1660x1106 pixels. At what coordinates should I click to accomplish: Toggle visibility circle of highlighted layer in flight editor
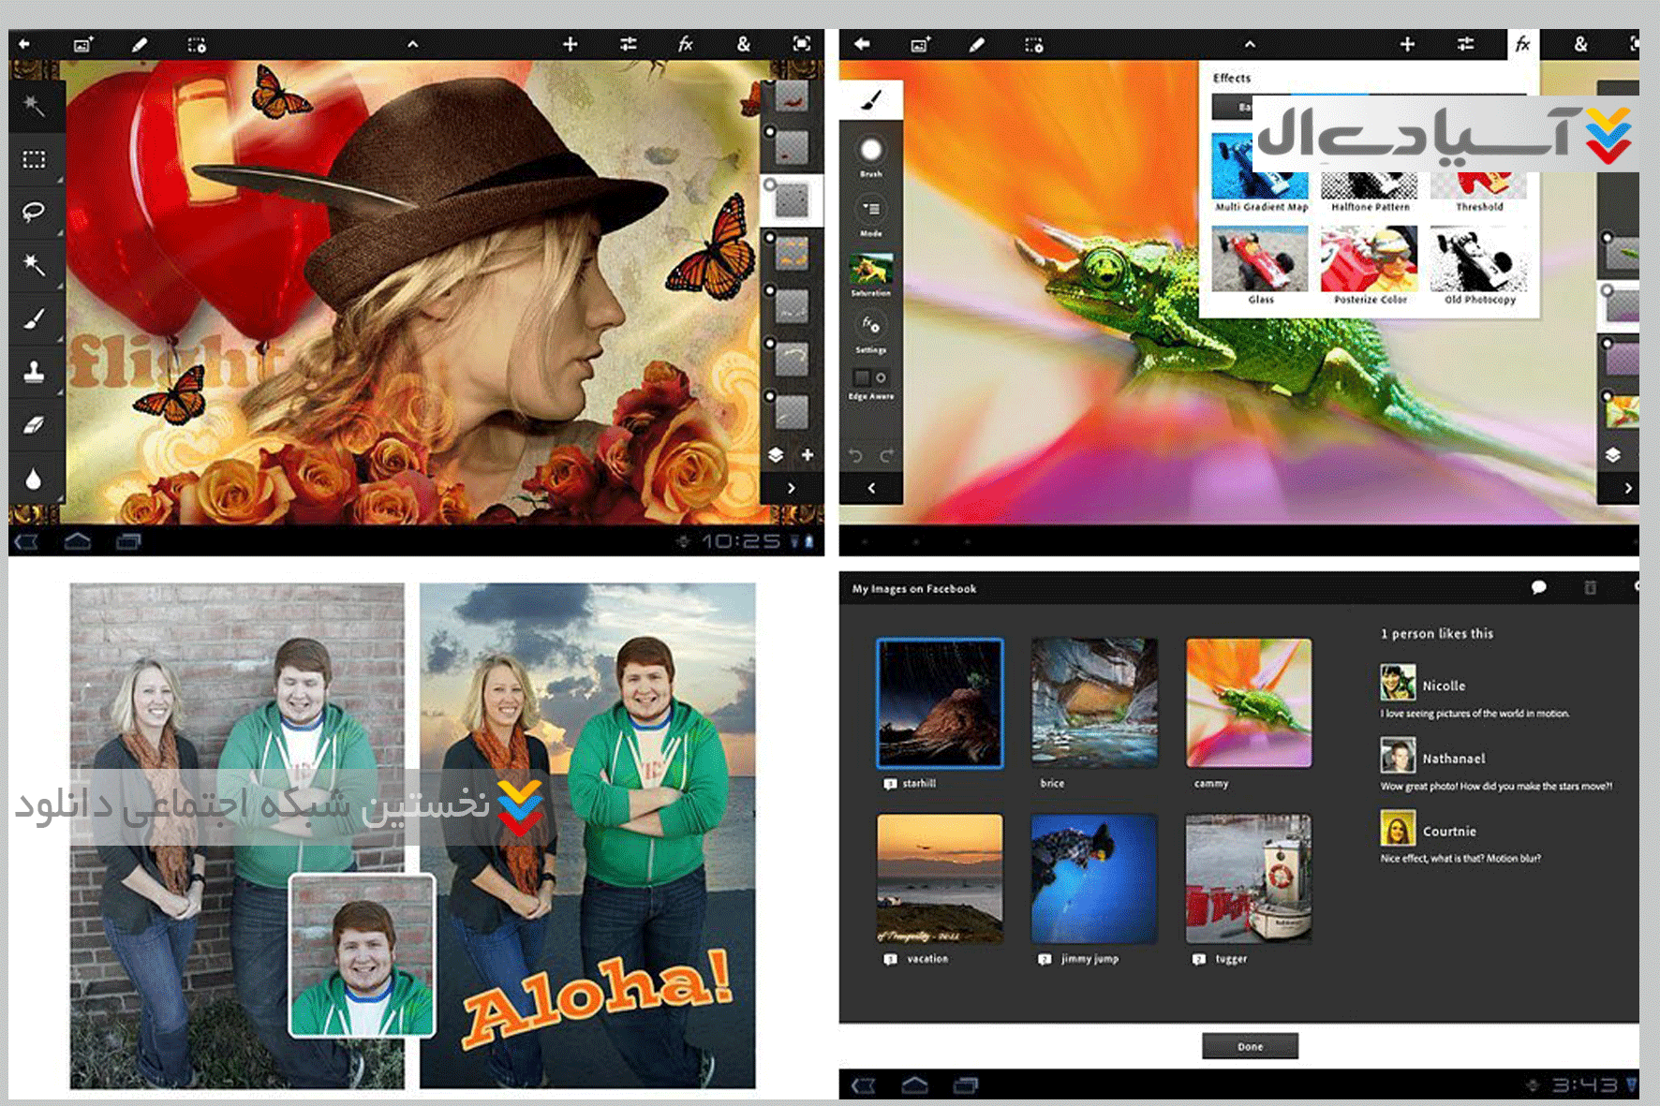click(x=770, y=185)
